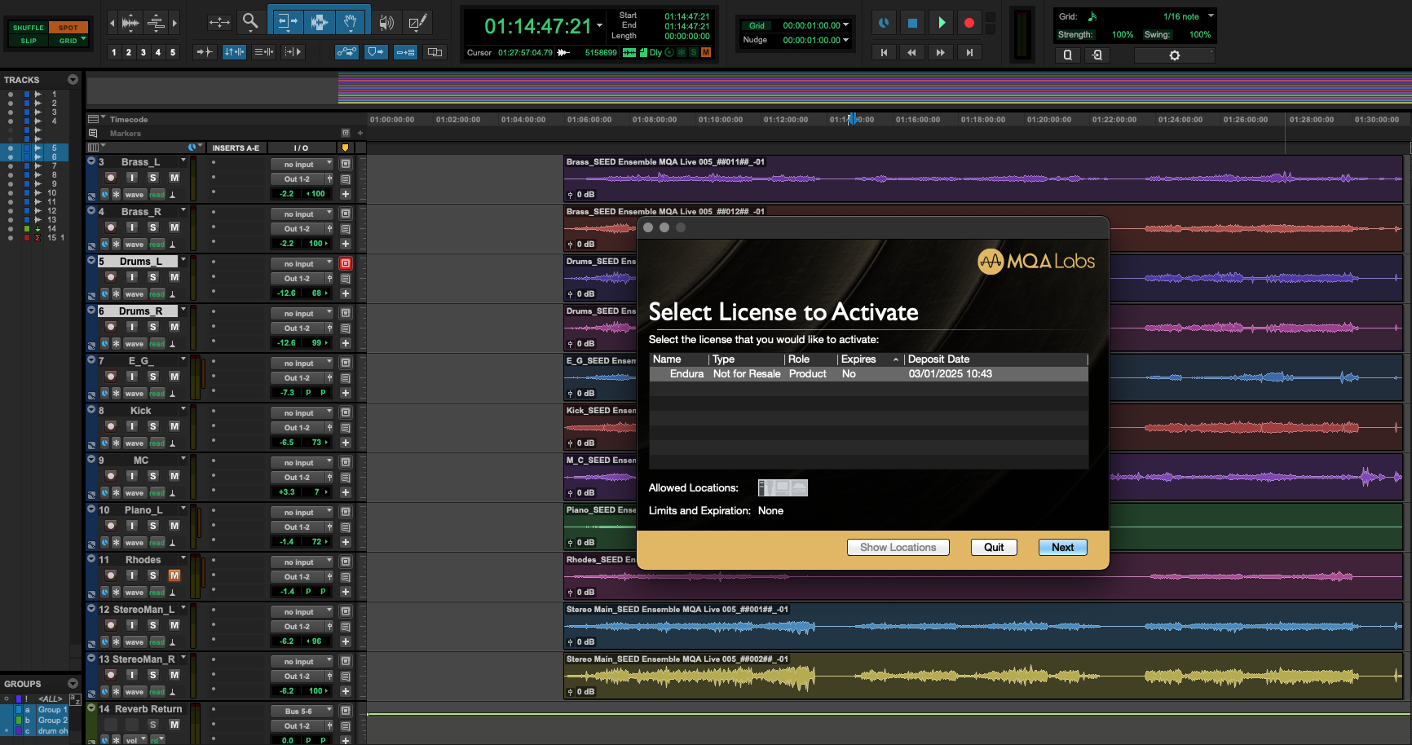Click the Record transport button

(969, 23)
